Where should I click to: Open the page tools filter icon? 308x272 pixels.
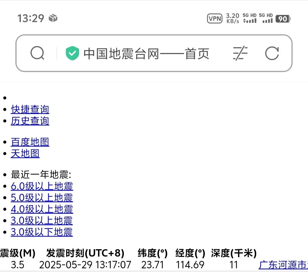pos(240,53)
